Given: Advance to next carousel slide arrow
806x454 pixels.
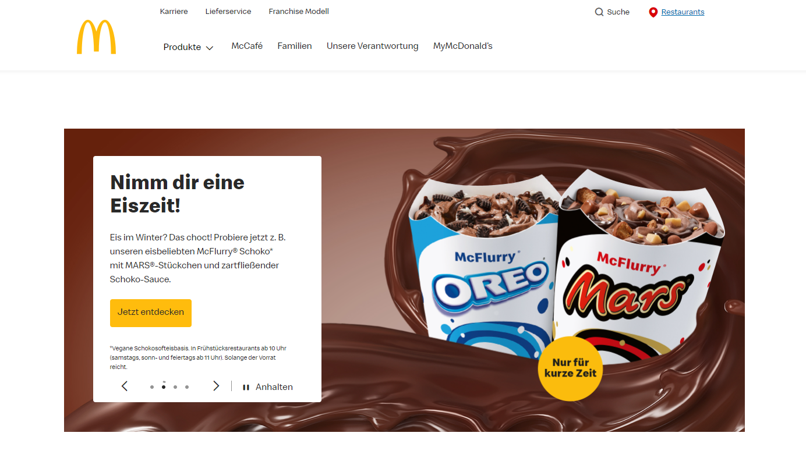Looking at the screenshot, I should [x=216, y=386].
